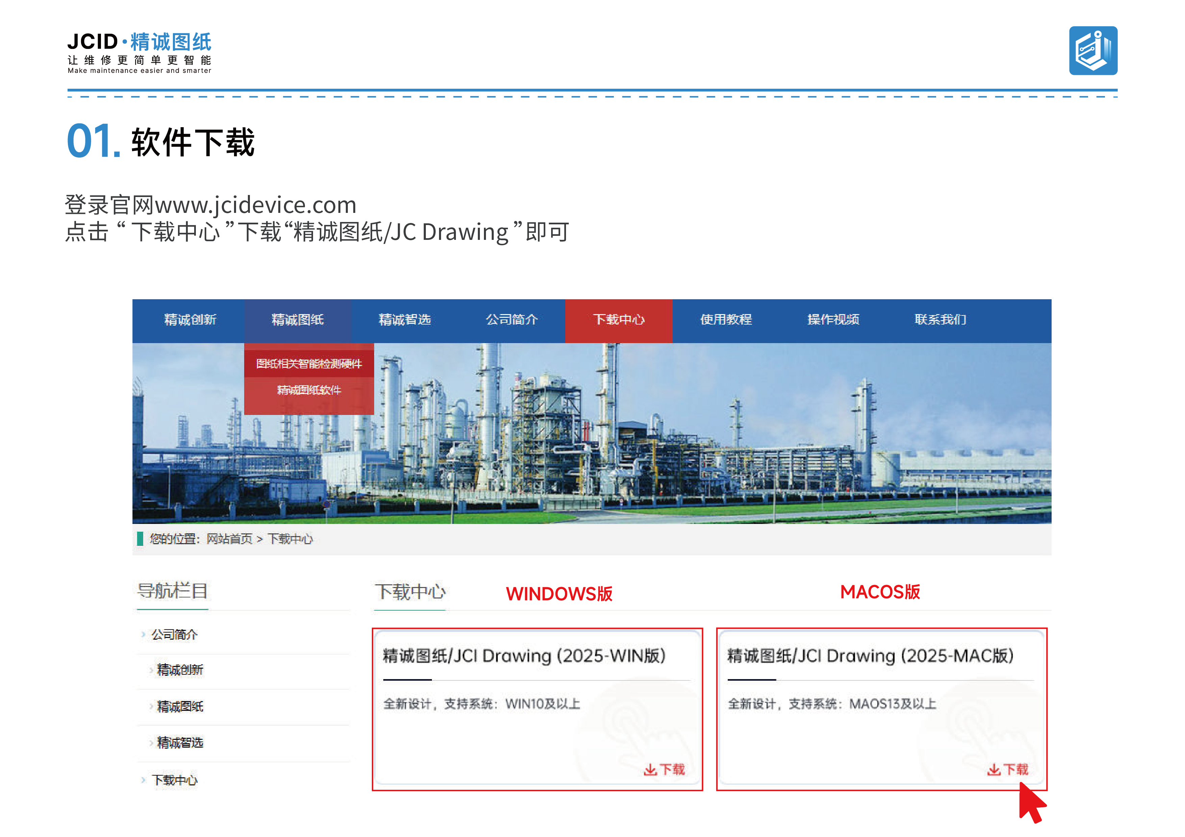This screenshot has width=1185, height=837.
Task: Open 精诚创新 in sidebar list
Action: [x=180, y=670]
